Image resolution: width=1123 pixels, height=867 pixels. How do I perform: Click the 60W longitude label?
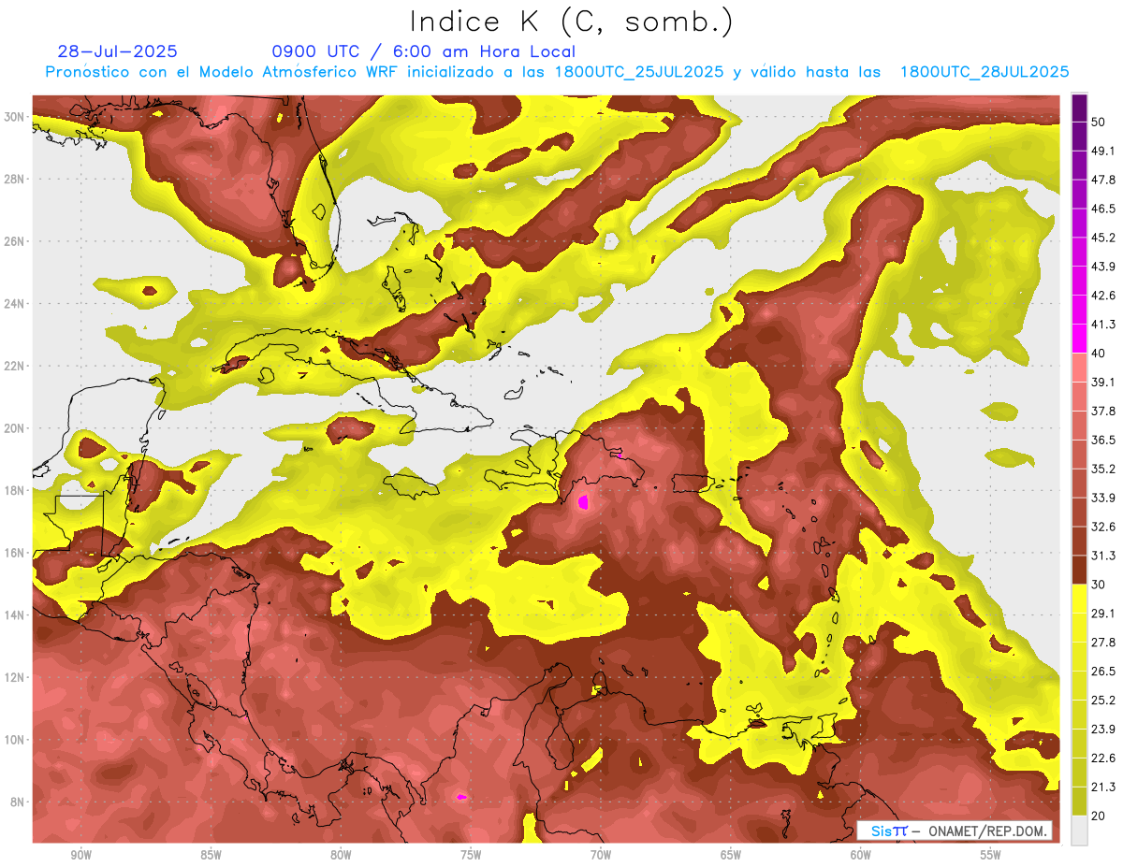pyautogui.click(x=861, y=855)
